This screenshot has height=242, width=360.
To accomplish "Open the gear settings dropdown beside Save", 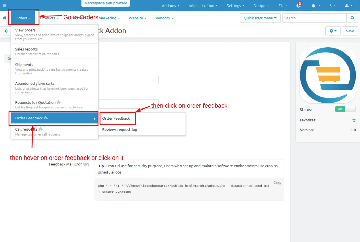I will pyautogui.click(x=333, y=31).
